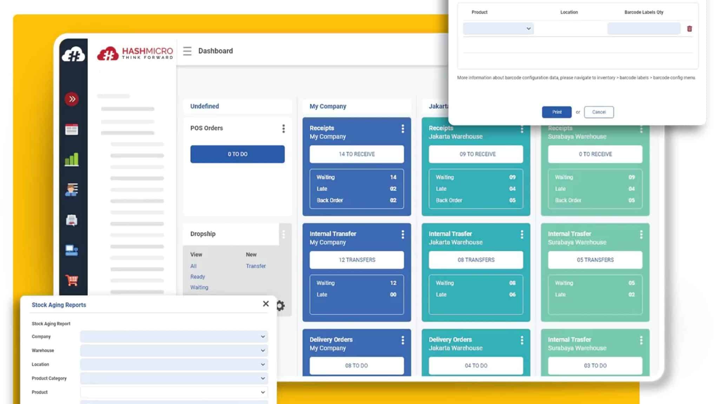Open the red shopping cart icon
Image resolution: width=719 pixels, height=404 pixels.
[x=72, y=280]
